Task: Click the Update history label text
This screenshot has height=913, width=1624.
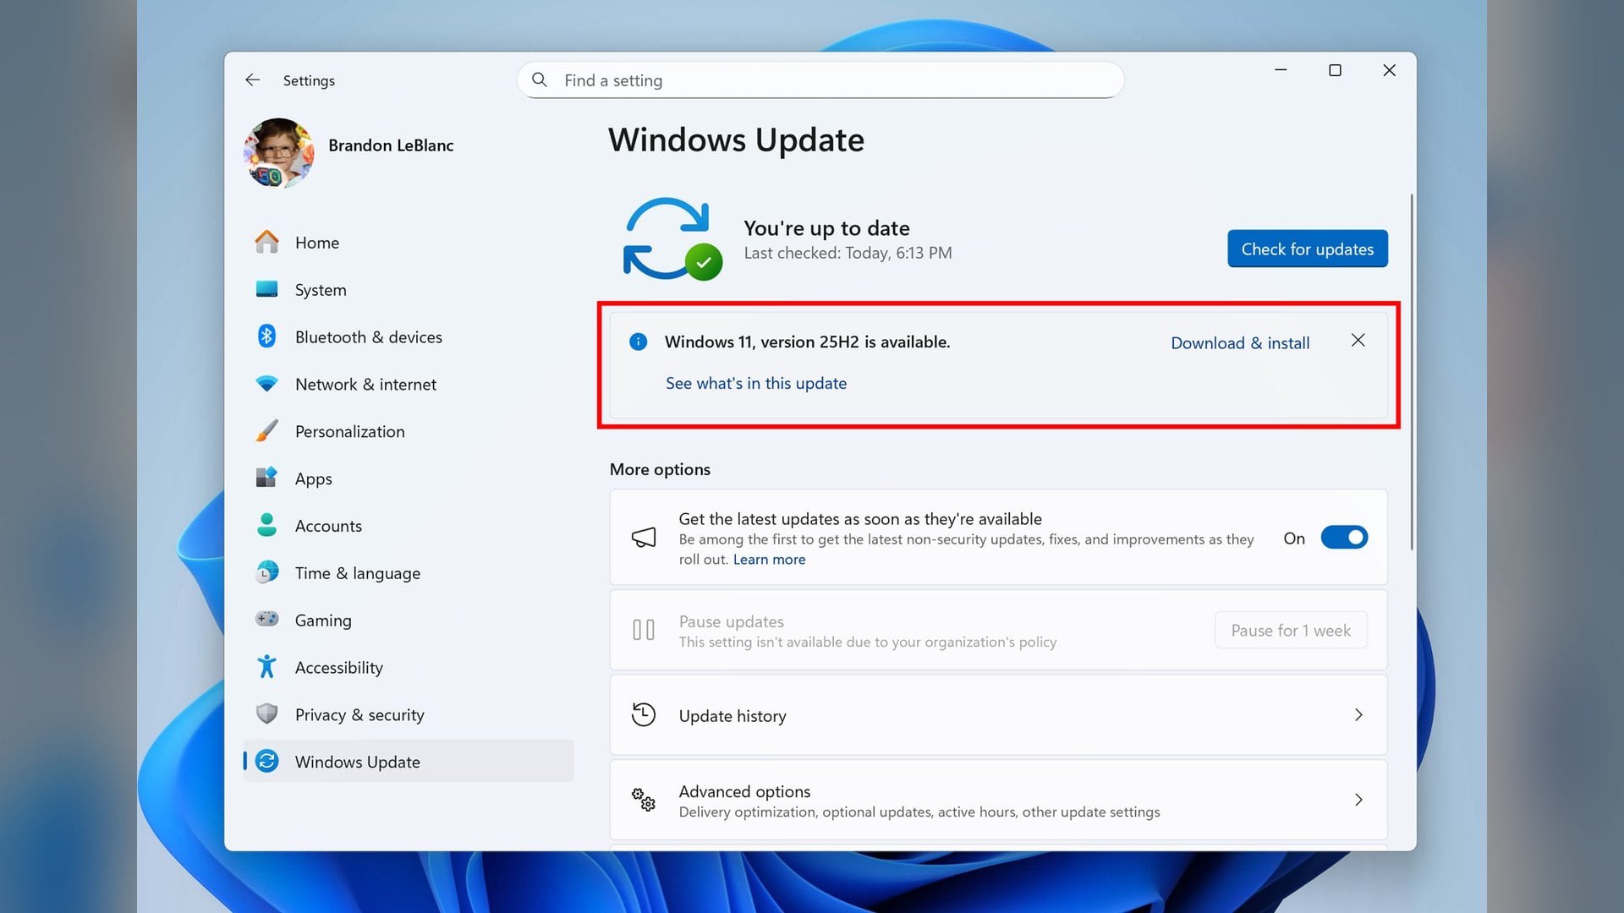Action: pyautogui.click(x=732, y=716)
